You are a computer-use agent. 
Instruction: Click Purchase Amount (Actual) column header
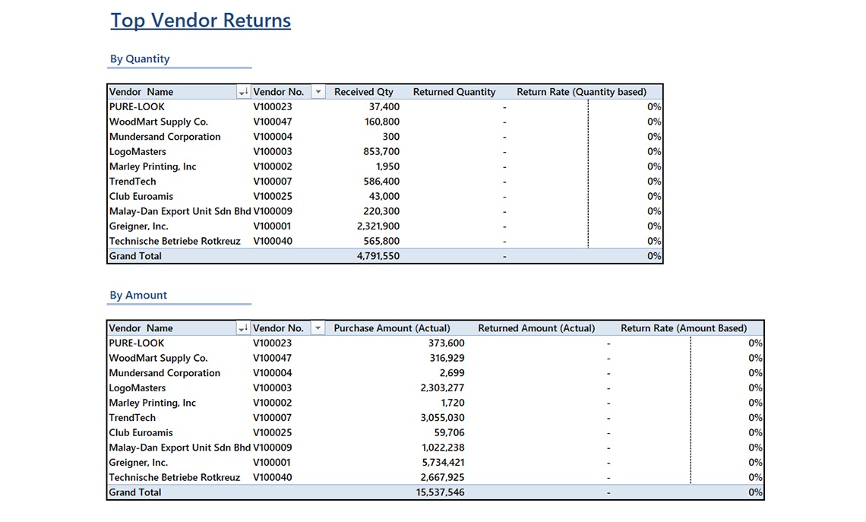pos(392,329)
